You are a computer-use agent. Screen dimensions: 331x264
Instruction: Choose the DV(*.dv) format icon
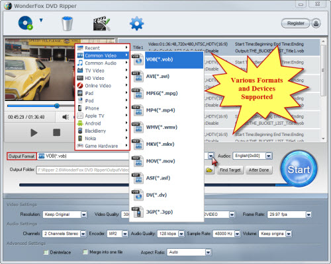[138, 195]
